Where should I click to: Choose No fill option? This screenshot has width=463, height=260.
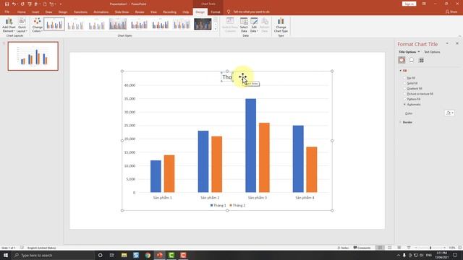pos(410,78)
